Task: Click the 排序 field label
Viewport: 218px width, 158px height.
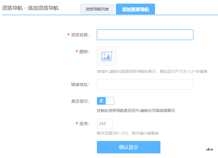Action: tap(84, 124)
